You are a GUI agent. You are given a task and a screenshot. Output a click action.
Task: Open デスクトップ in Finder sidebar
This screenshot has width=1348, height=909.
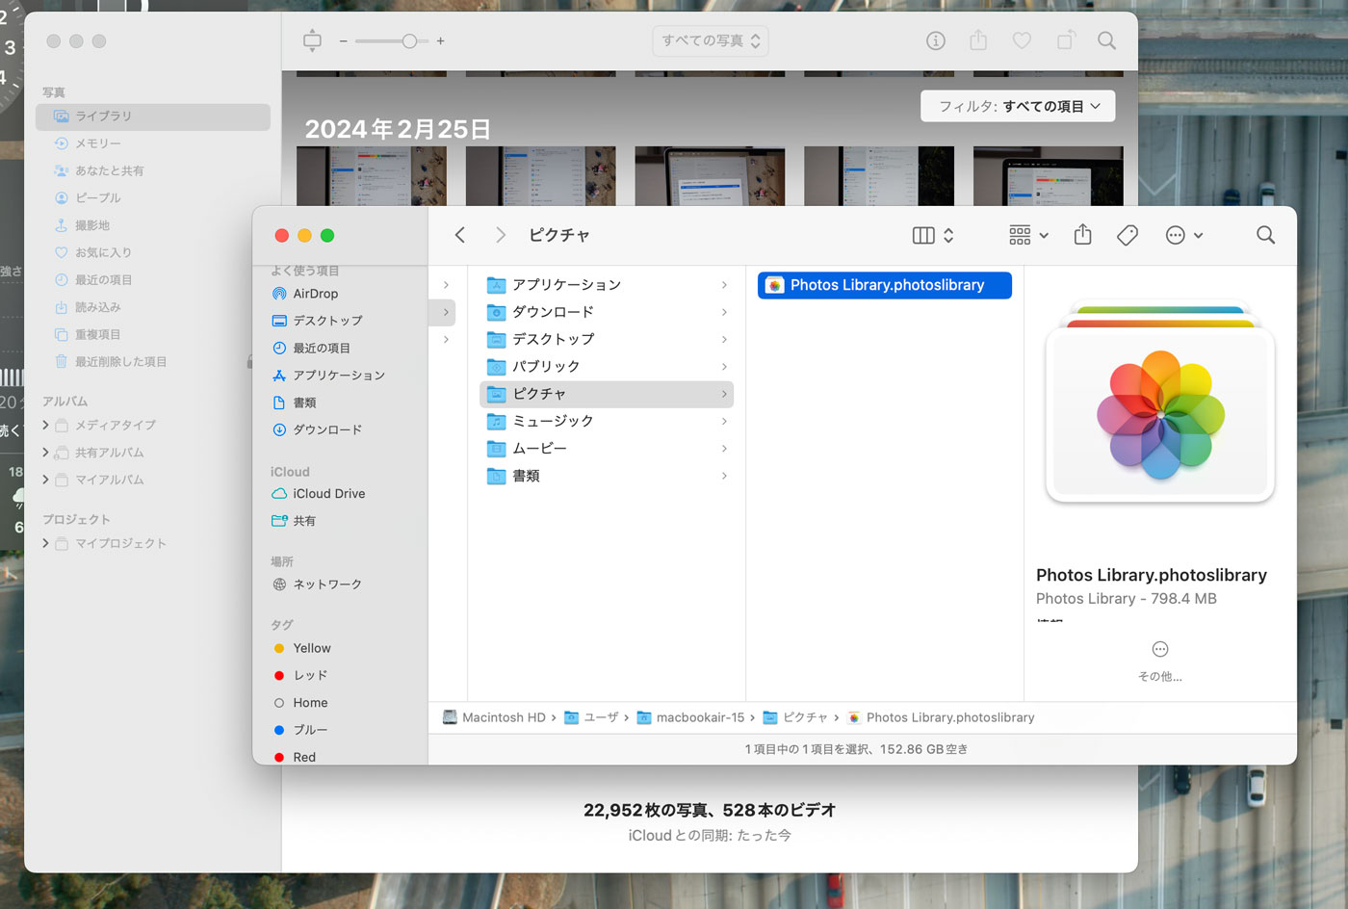[x=327, y=321]
